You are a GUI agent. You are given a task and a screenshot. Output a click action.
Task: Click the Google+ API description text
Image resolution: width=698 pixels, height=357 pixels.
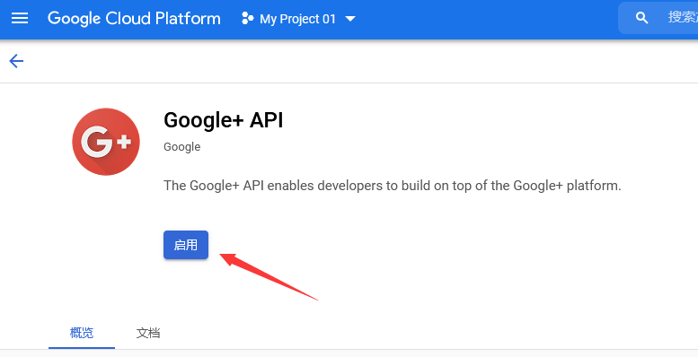pyautogui.click(x=393, y=186)
